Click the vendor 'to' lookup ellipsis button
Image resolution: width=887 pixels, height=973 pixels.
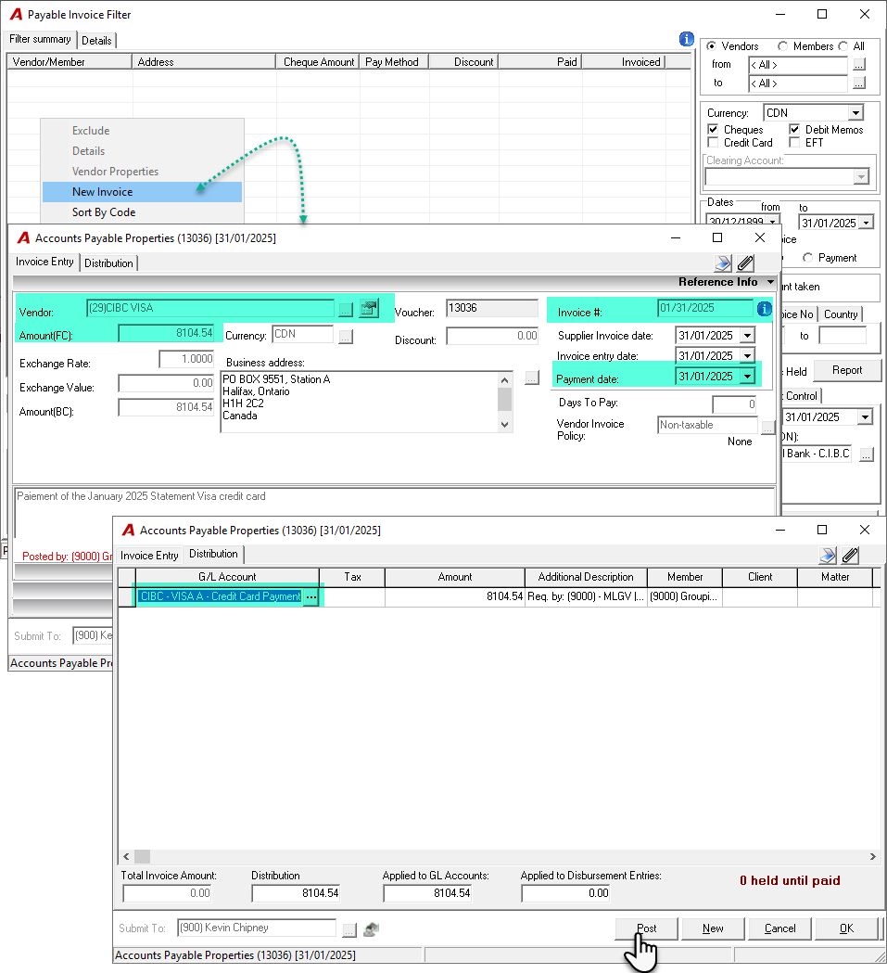click(x=859, y=83)
